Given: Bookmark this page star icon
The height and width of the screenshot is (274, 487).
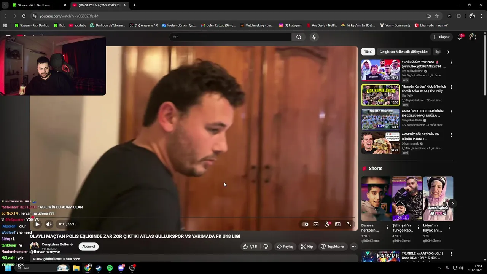Looking at the screenshot, I should [437, 16].
